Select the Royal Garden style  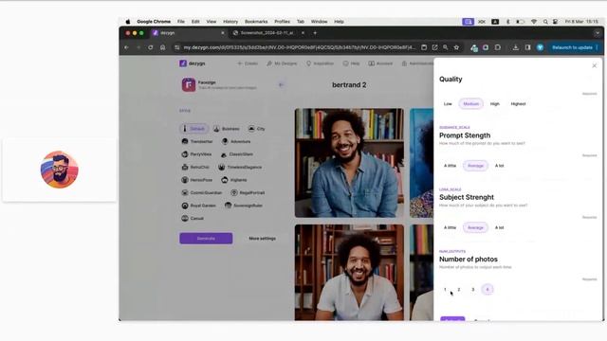[x=198, y=206]
